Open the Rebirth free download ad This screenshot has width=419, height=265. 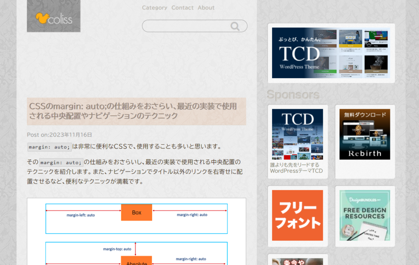(365, 134)
